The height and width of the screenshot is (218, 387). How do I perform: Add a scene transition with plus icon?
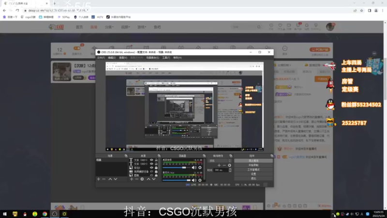(x=219, y=165)
